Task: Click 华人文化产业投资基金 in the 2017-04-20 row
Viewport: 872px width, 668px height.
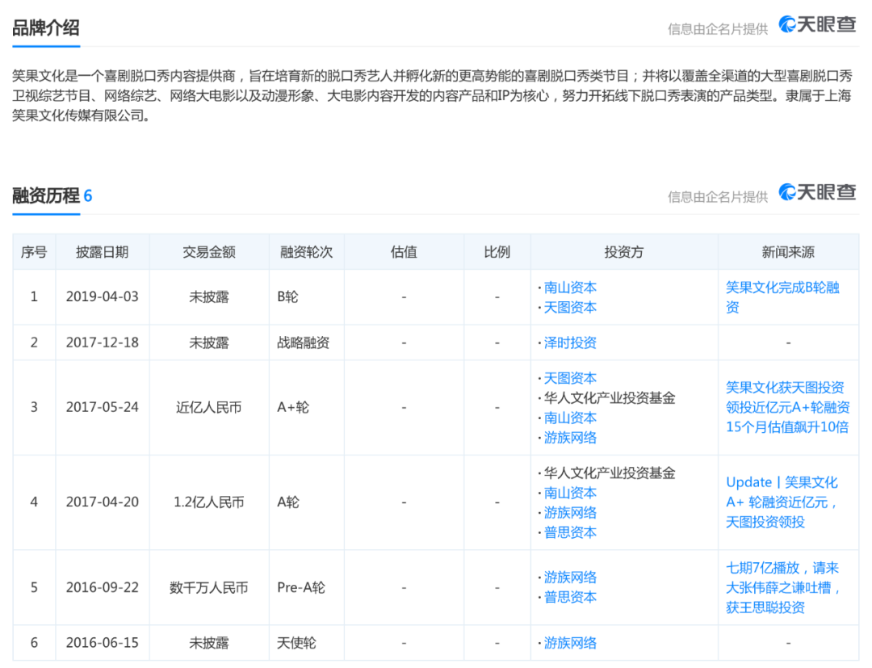Action: (x=610, y=473)
